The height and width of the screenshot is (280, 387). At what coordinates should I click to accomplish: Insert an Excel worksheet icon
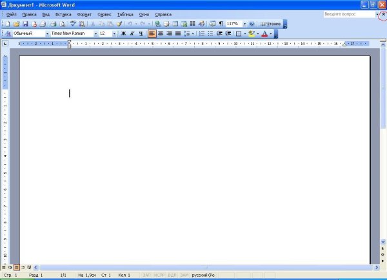click(x=184, y=24)
